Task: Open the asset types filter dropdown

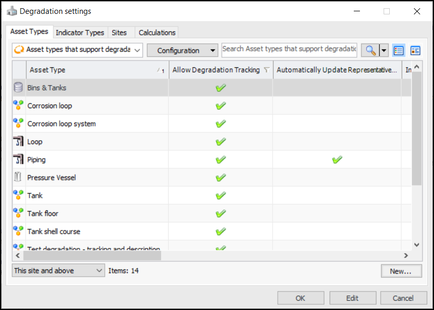Action: click(77, 50)
